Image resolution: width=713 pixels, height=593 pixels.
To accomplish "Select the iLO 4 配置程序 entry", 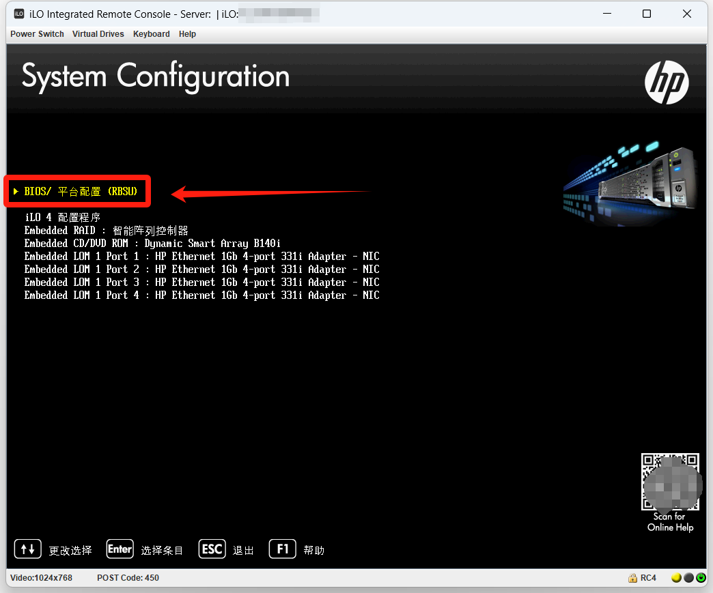I will 62,218.
